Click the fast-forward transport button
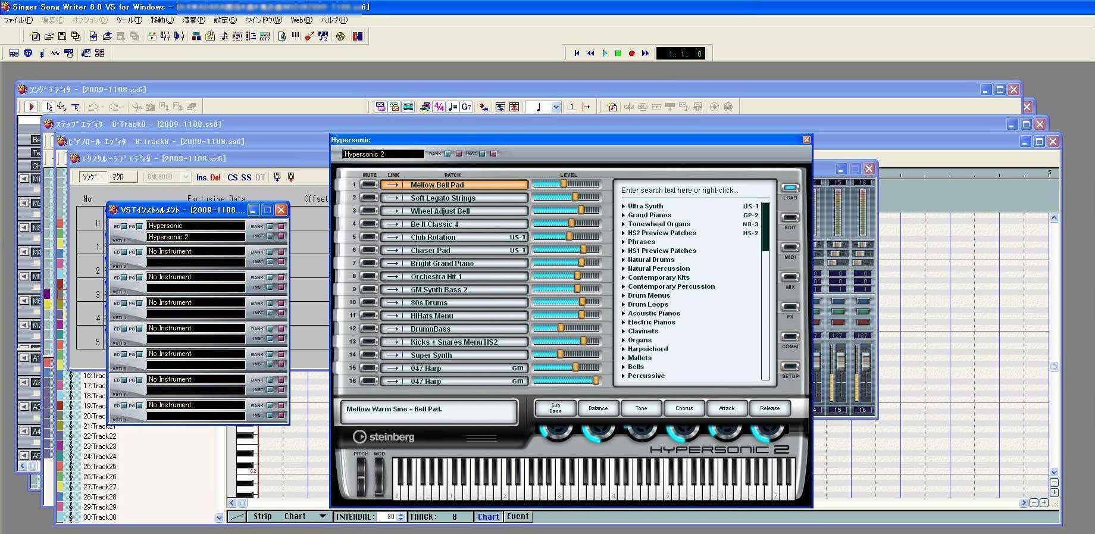The width and height of the screenshot is (1095, 534). pyautogui.click(x=646, y=53)
